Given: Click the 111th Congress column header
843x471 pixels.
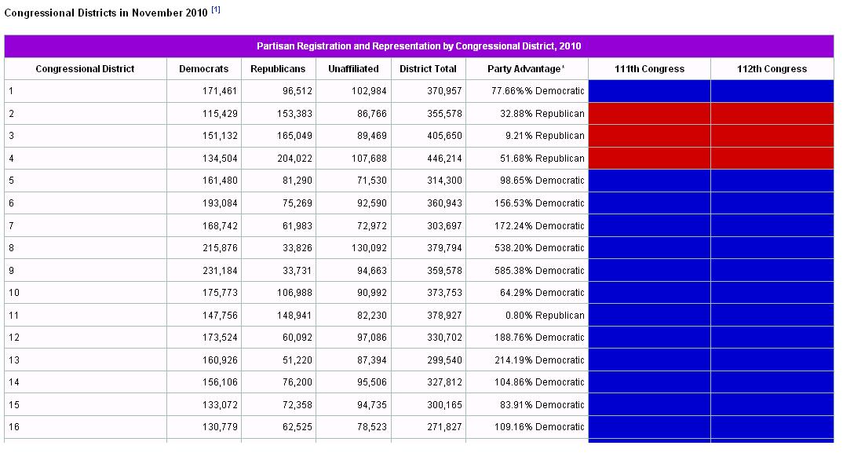Looking at the screenshot, I should [x=649, y=69].
